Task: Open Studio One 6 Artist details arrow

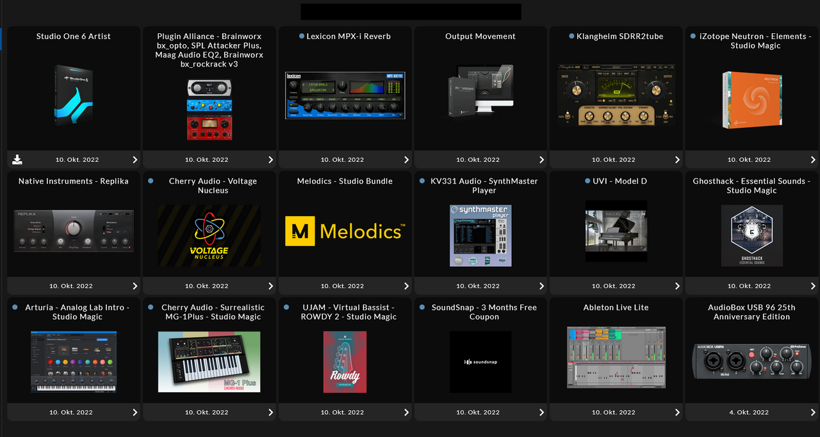Action: coord(135,159)
